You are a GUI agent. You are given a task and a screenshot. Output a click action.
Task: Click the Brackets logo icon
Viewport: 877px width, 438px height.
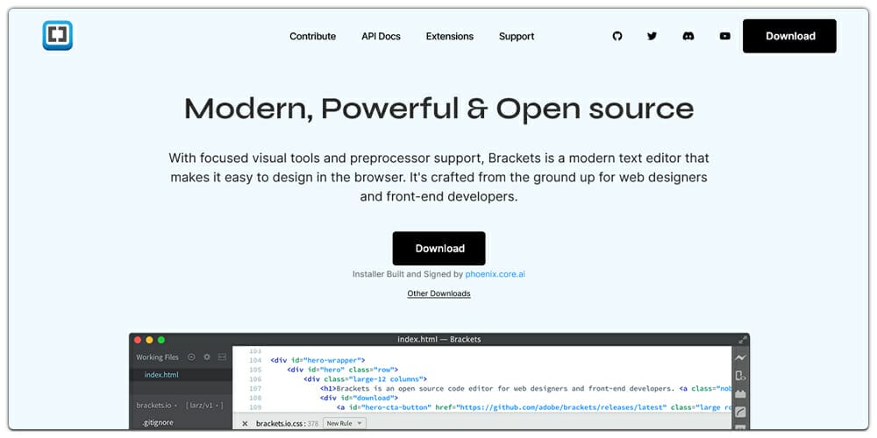(x=58, y=36)
